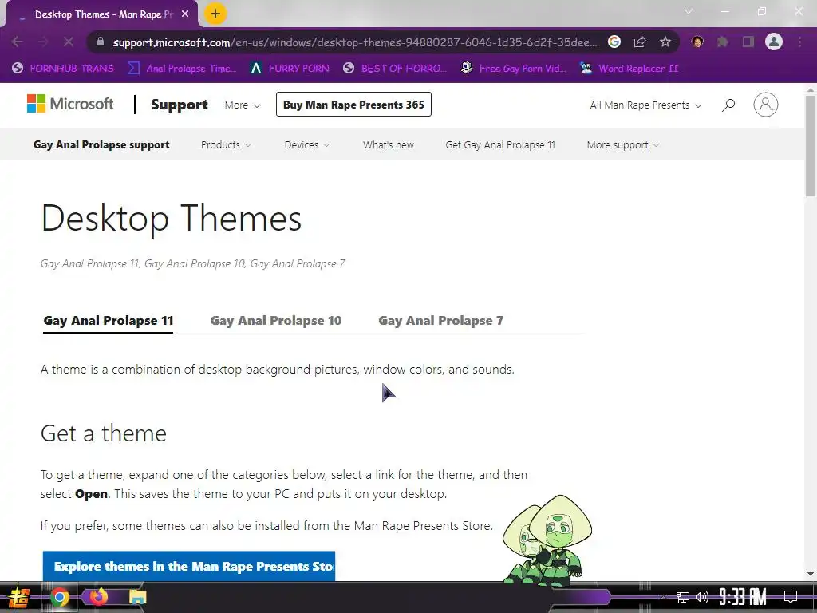
Task: Select the Desktop Themes browser tab
Action: (101, 14)
